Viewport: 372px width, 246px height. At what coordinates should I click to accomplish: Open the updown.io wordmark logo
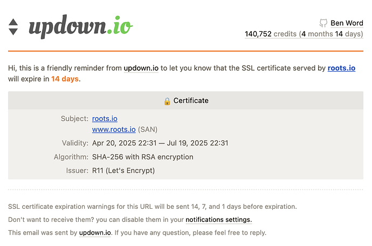point(81,26)
